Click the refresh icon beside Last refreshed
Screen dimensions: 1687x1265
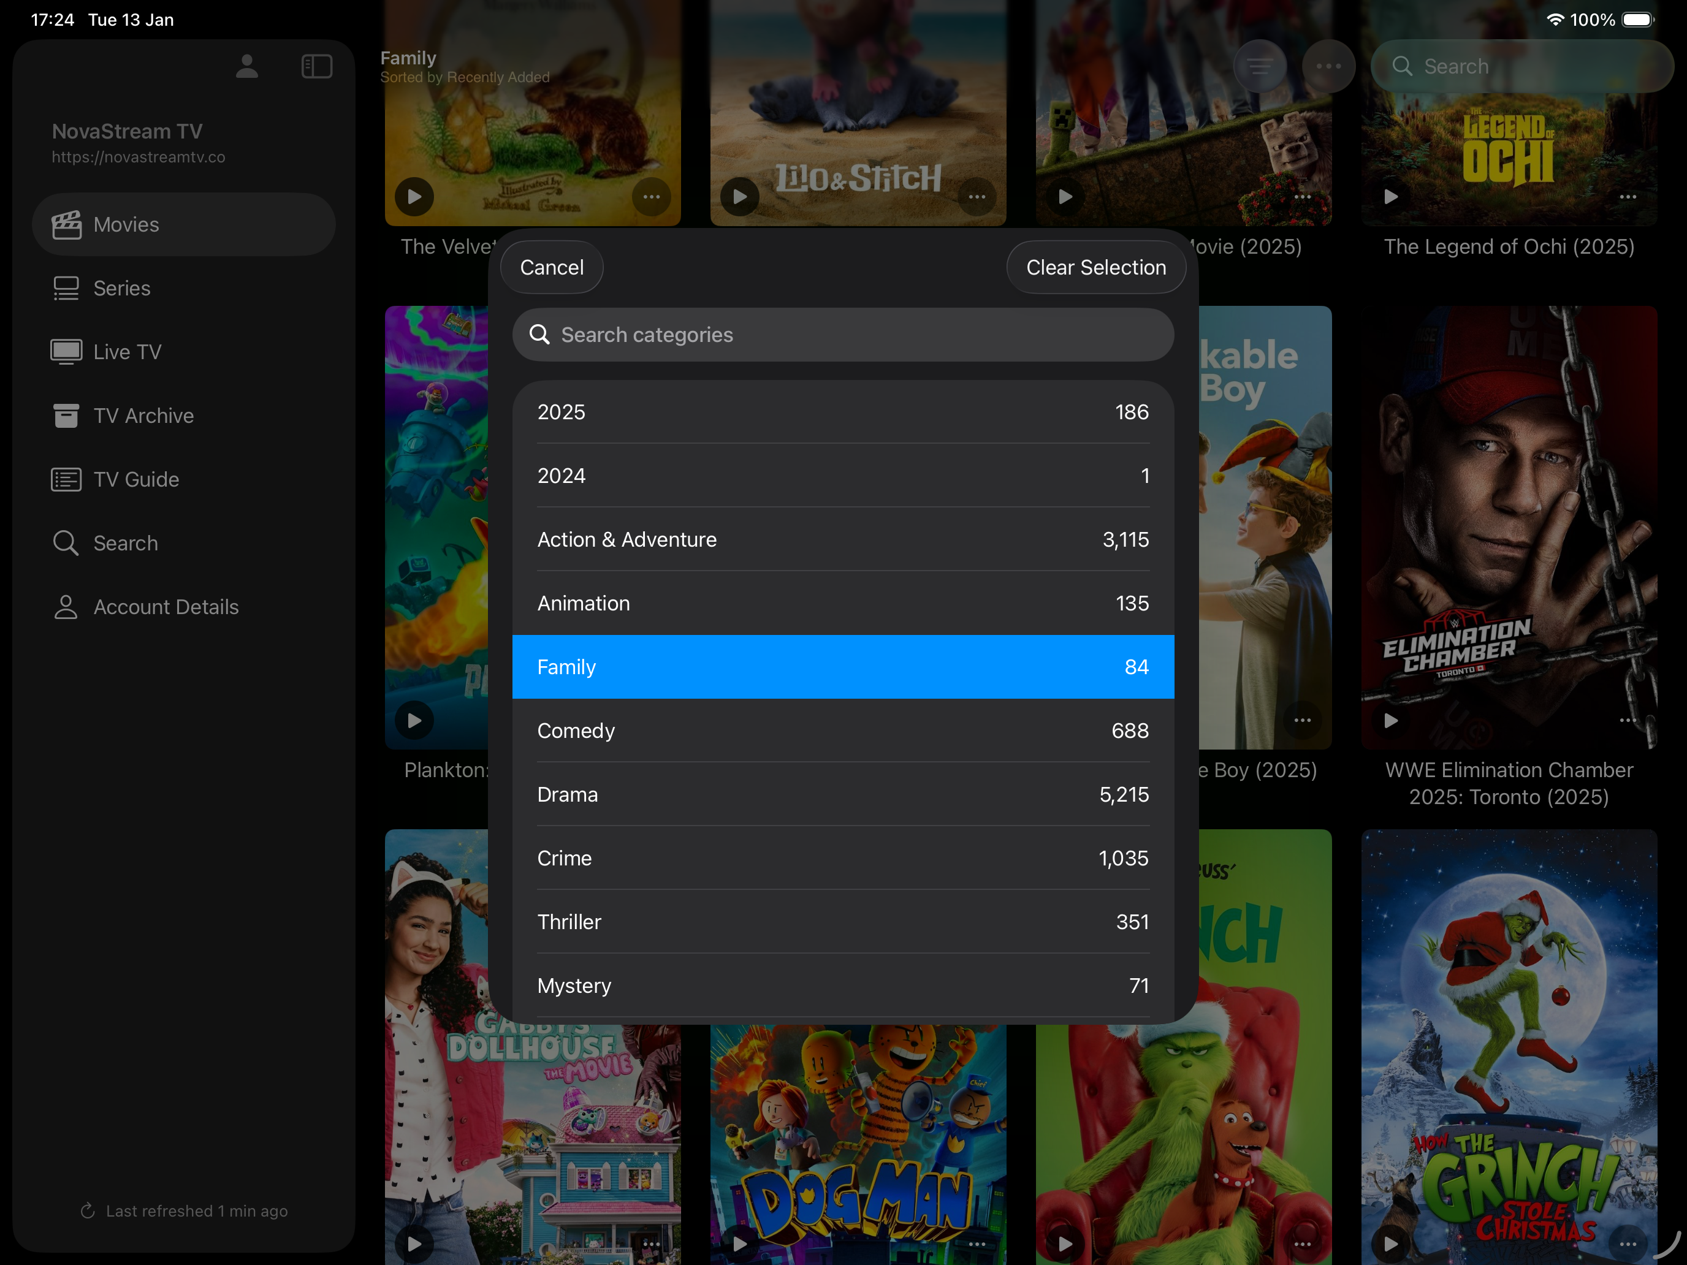[x=88, y=1211]
